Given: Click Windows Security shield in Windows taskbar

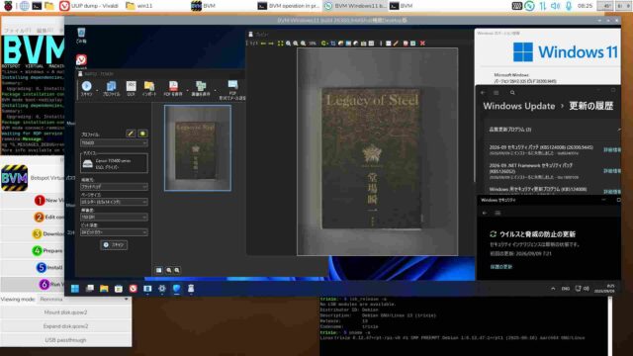Looking at the screenshot, I should [176, 289].
